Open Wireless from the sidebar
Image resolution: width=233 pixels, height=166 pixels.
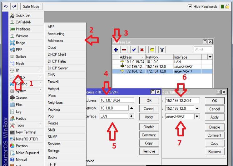(x=27, y=36)
